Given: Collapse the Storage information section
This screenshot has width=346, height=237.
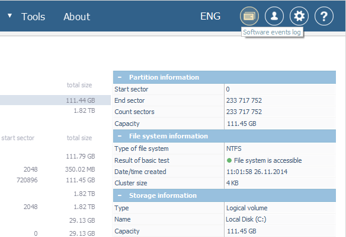Looking at the screenshot, I should pos(120,195).
